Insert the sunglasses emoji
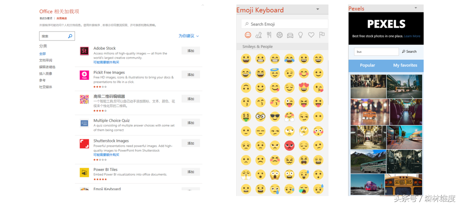 point(275,117)
